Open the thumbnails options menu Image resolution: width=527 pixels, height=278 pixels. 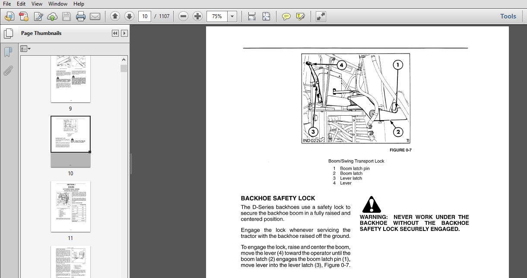point(25,49)
